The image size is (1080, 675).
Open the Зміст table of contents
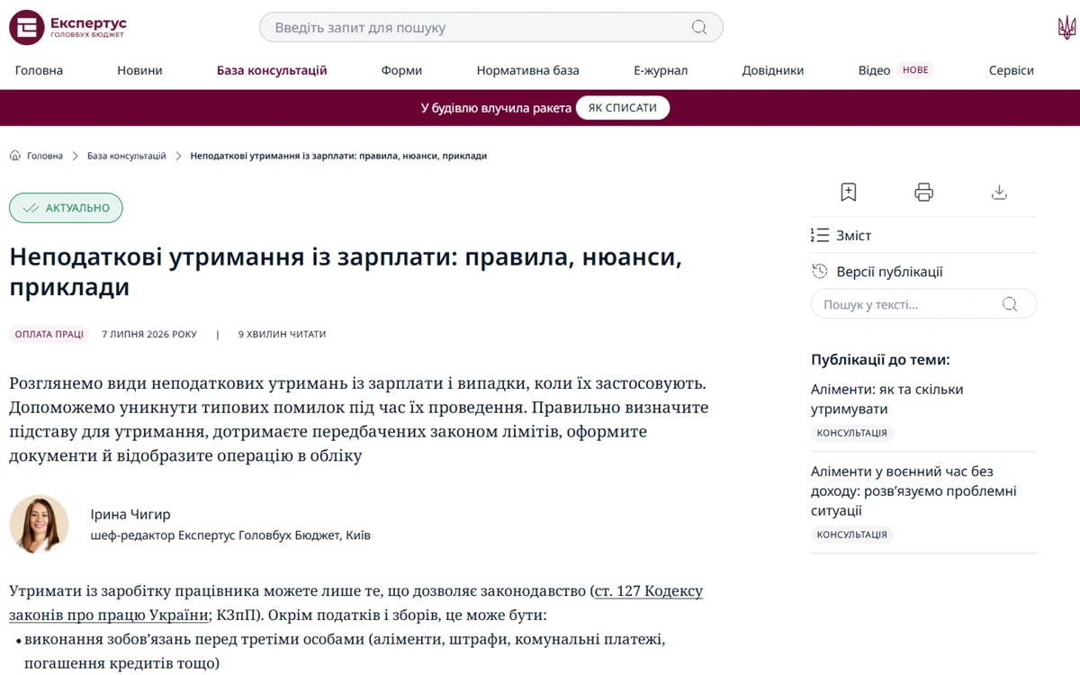point(854,235)
